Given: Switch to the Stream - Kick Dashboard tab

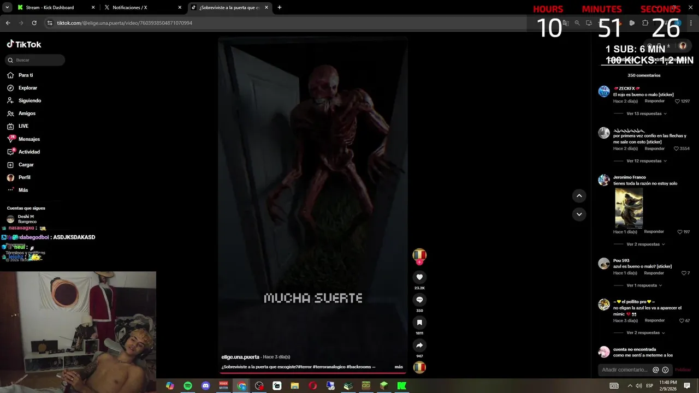Looking at the screenshot, I should 56,8.
